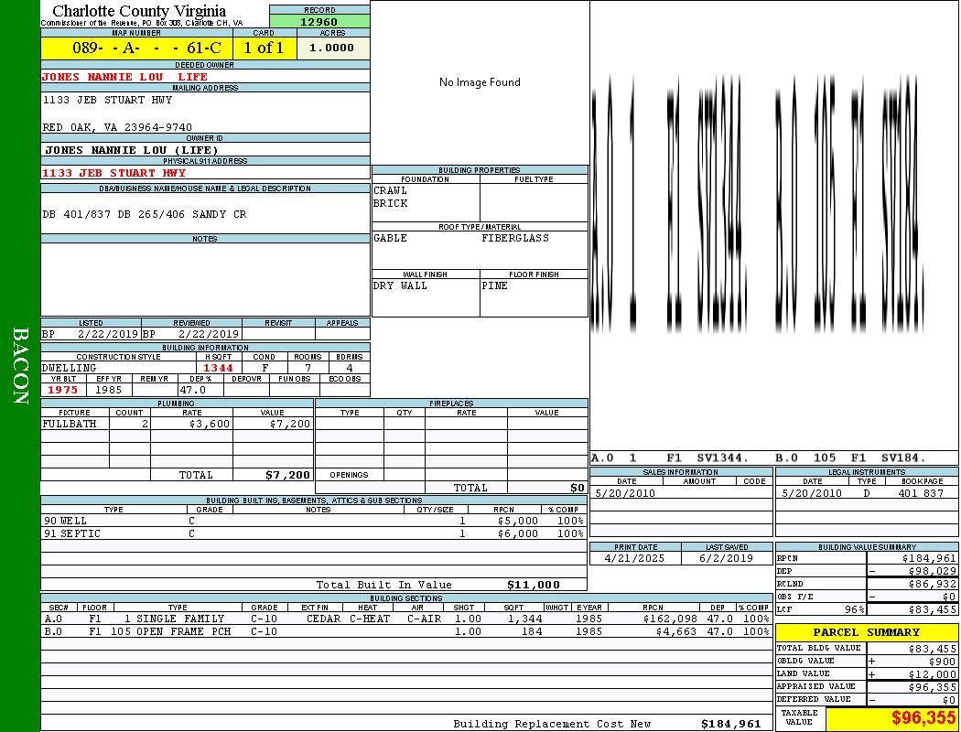Select map number 089- -A- - - 61-C
The image size is (961, 732).
click(147, 48)
